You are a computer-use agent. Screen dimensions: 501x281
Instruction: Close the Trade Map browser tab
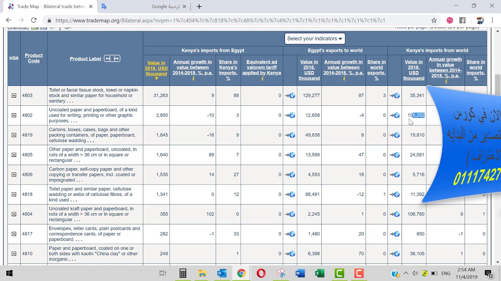[x=91, y=7]
